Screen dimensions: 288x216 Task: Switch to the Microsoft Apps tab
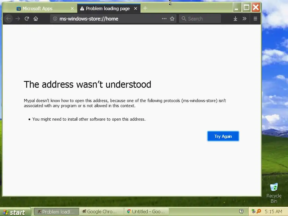(x=45, y=8)
